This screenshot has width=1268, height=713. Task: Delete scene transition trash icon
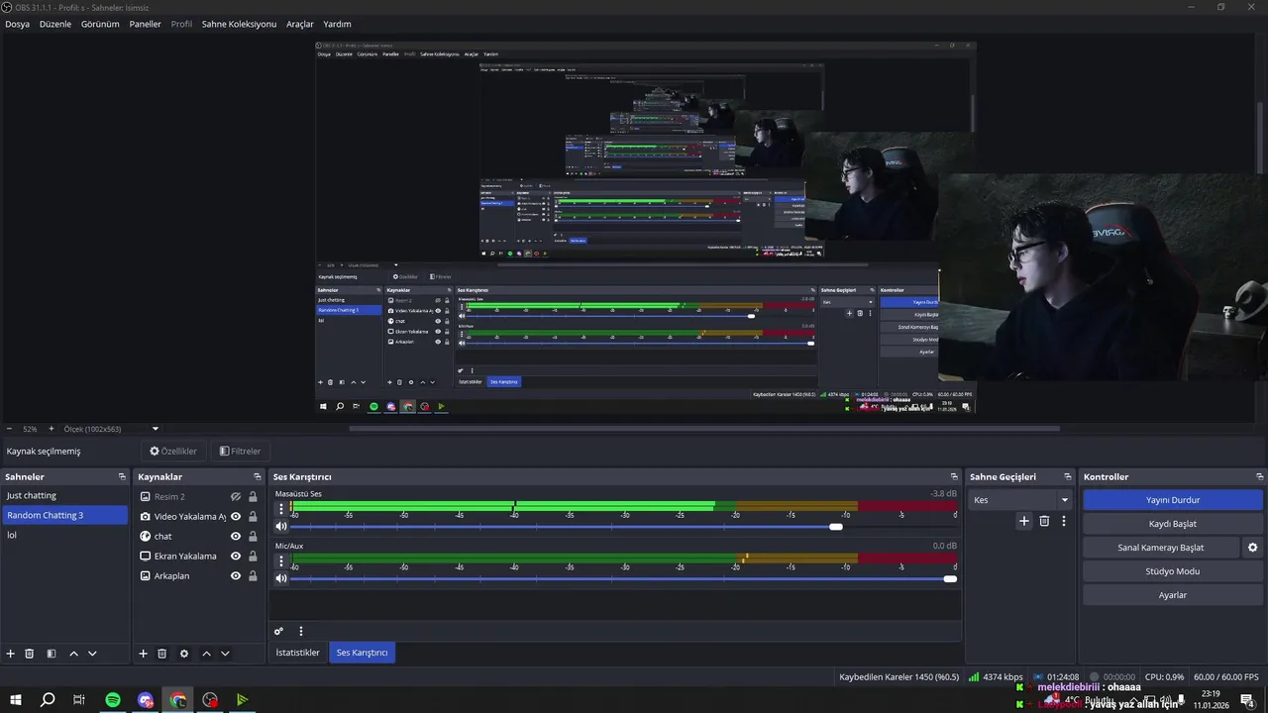(x=1044, y=521)
